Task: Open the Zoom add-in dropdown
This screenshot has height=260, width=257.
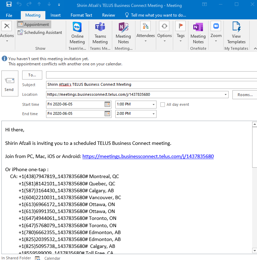Action: (216, 31)
